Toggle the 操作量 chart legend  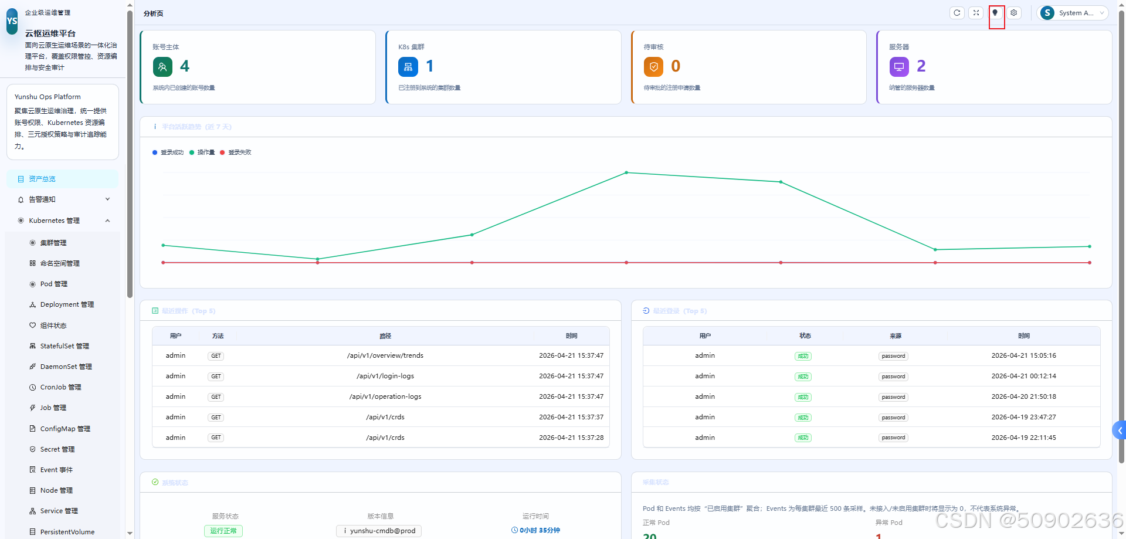[202, 152]
